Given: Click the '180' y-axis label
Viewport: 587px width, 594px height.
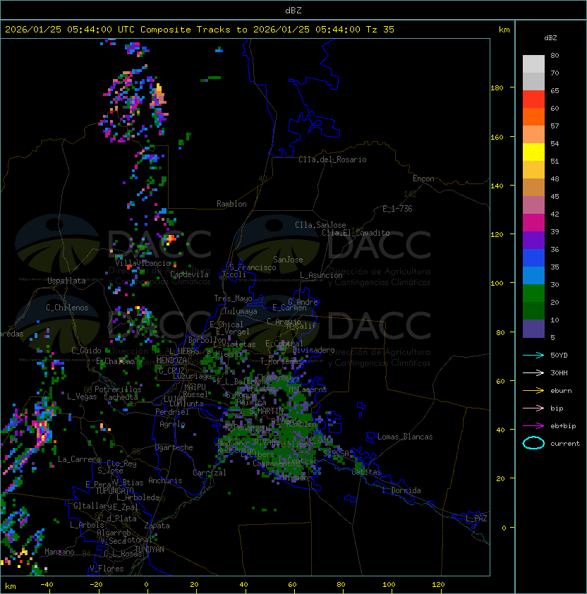Looking at the screenshot, I should (x=497, y=88).
